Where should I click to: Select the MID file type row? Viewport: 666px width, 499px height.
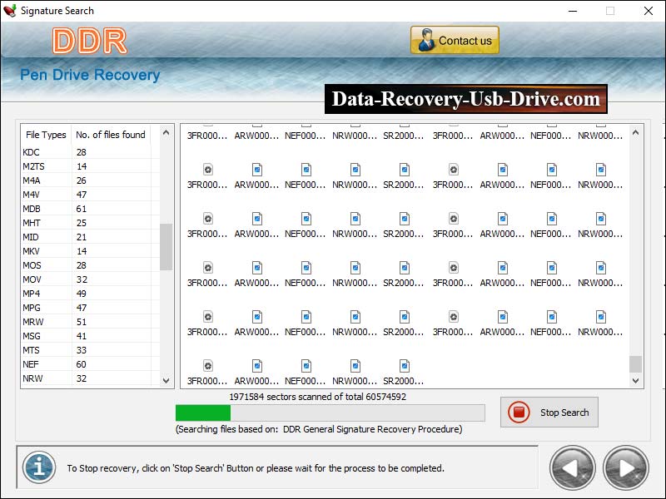[91, 237]
